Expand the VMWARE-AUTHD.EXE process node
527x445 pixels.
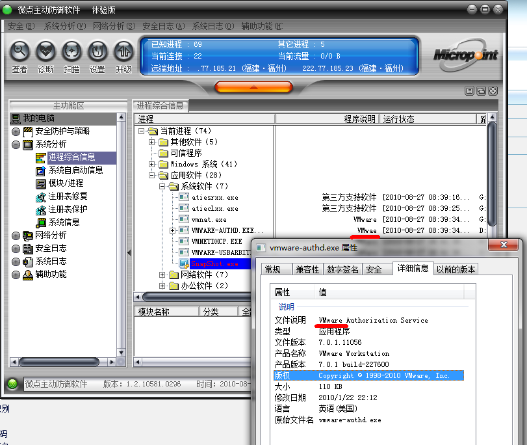(x=173, y=230)
